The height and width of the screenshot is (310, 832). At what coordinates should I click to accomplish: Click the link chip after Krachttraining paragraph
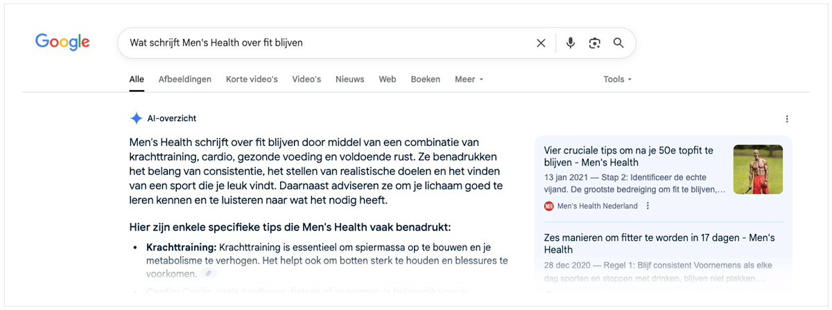(208, 274)
